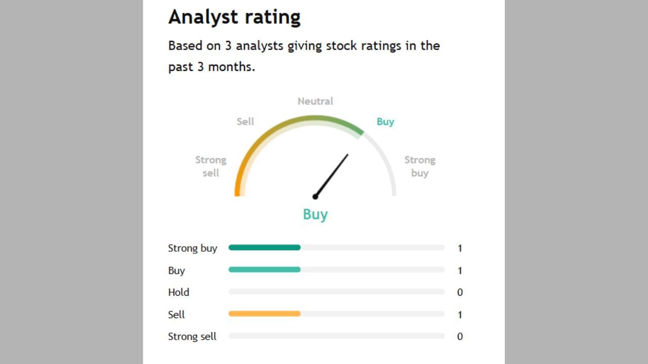648x364 pixels.
Task: Click the Hold row label
Action: tap(179, 292)
